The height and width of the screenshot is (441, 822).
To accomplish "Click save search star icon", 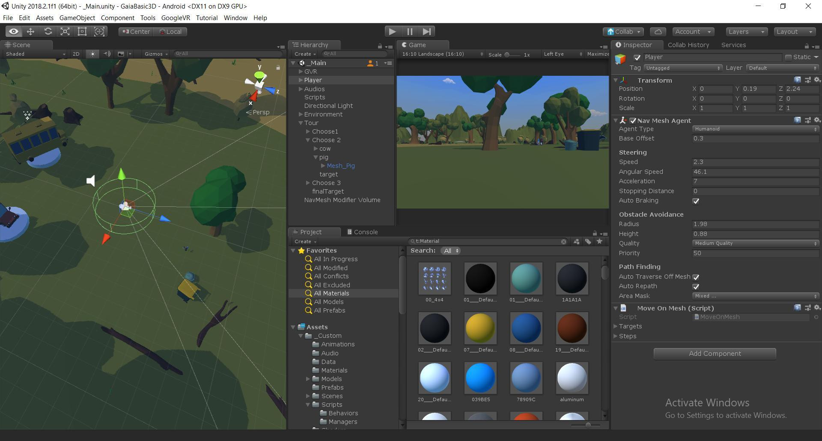I will click(599, 241).
